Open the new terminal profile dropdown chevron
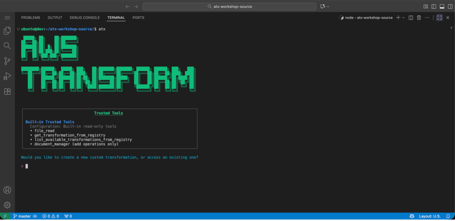Screen dimensions: 455x221 (x=403, y=17)
